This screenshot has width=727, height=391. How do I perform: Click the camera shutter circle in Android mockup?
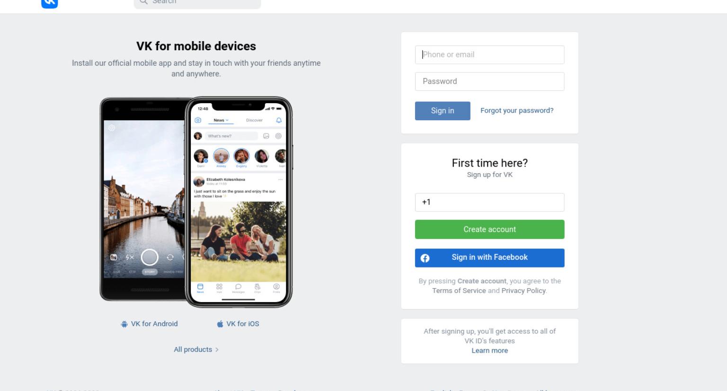(x=150, y=257)
